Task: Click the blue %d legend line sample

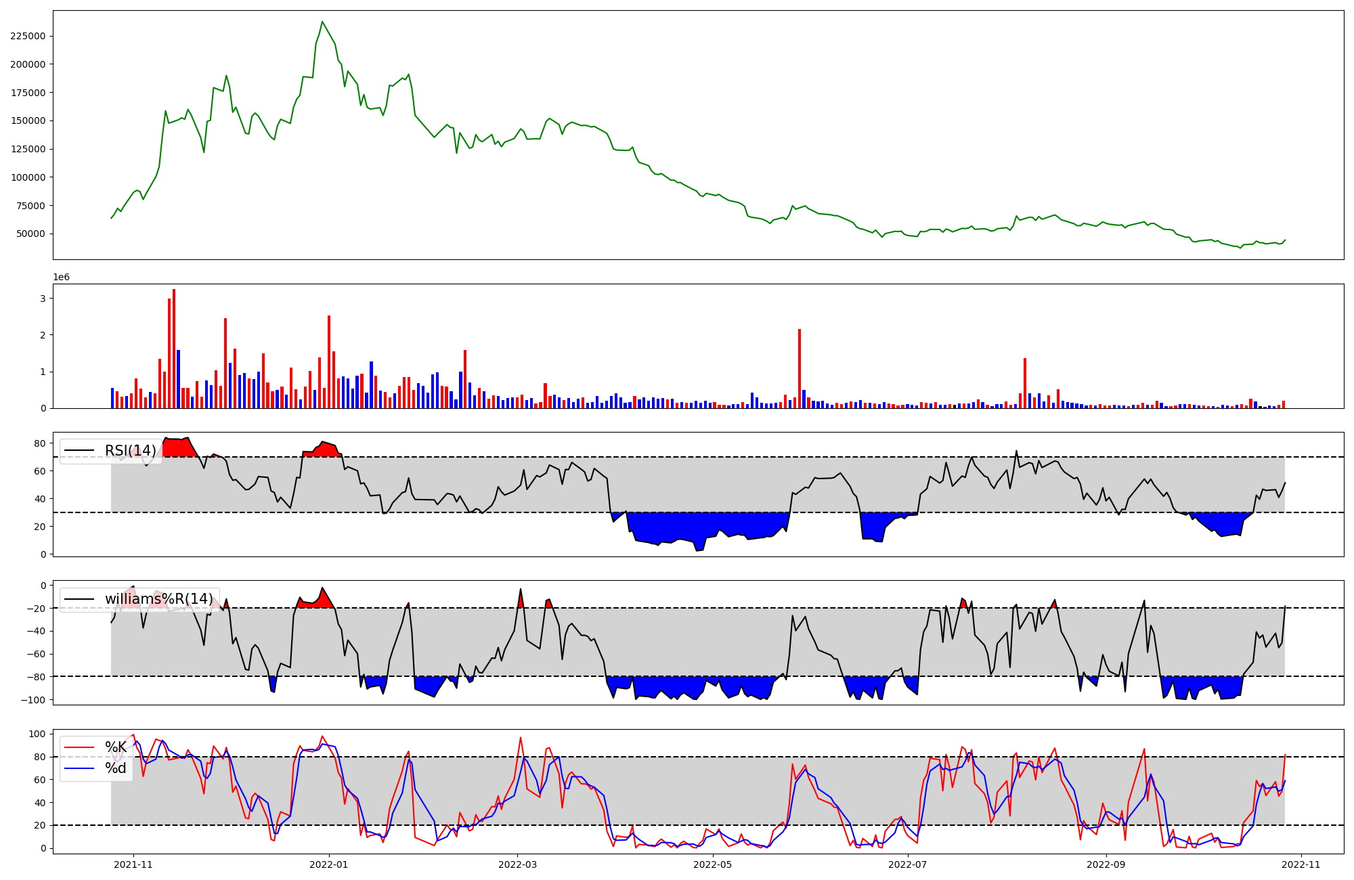Action: pos(79,768)
